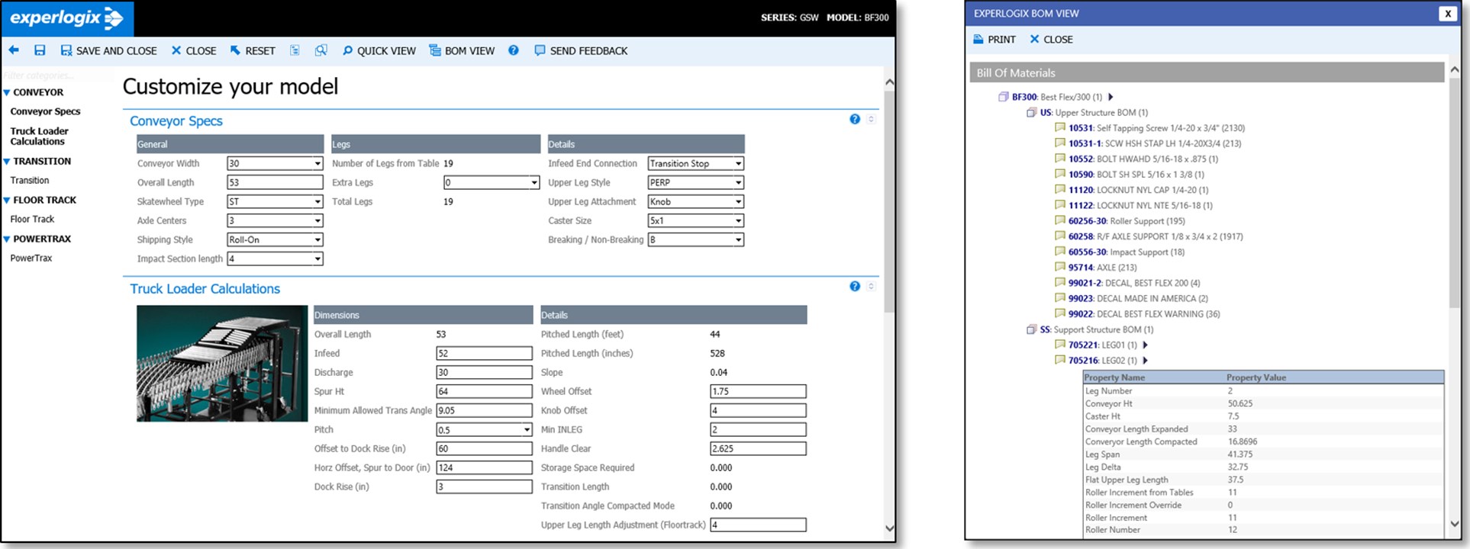The height and width of the screenshot is (549, 1470).
Task: Open the Extra Legs dropdown
Action: [492, 182]
